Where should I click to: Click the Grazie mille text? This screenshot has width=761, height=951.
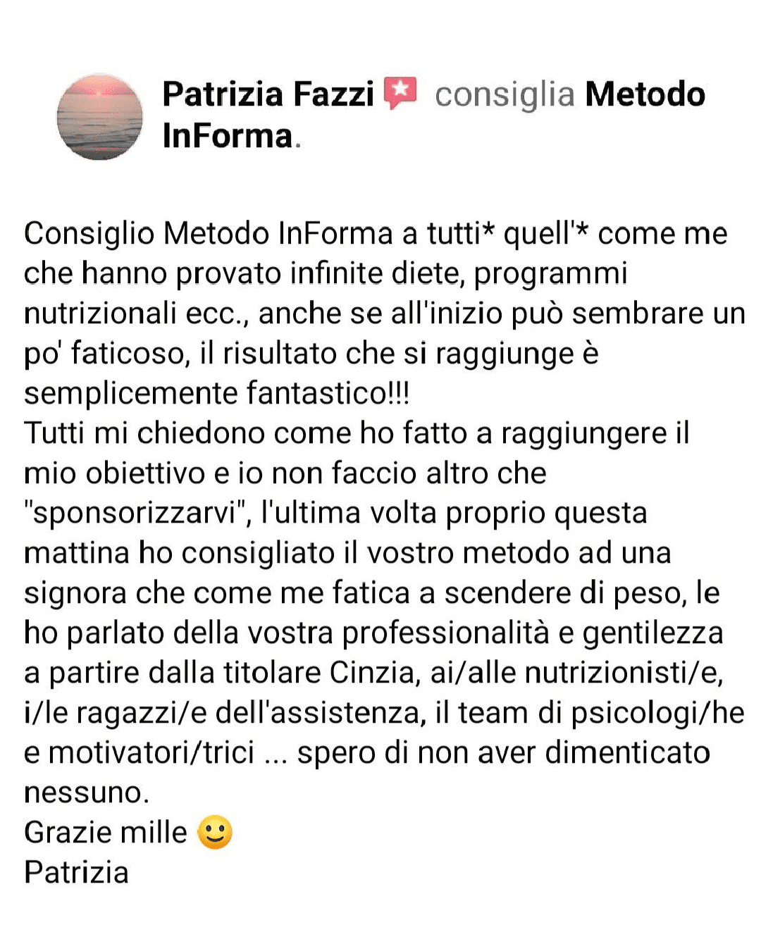pos(106,833)
